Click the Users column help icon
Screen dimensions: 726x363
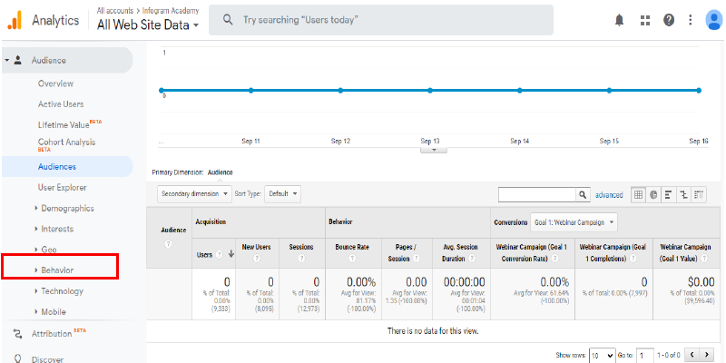(x=219, y=254)
